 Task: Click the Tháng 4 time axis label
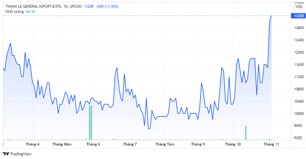(x=33, y=144)
